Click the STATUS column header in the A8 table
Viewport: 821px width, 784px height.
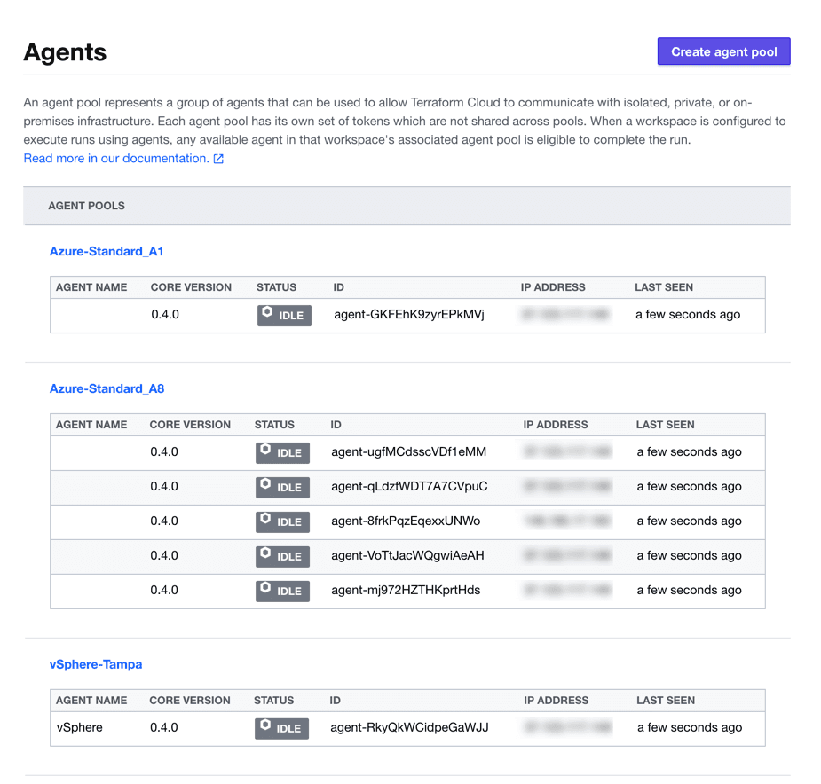point(273,425)
